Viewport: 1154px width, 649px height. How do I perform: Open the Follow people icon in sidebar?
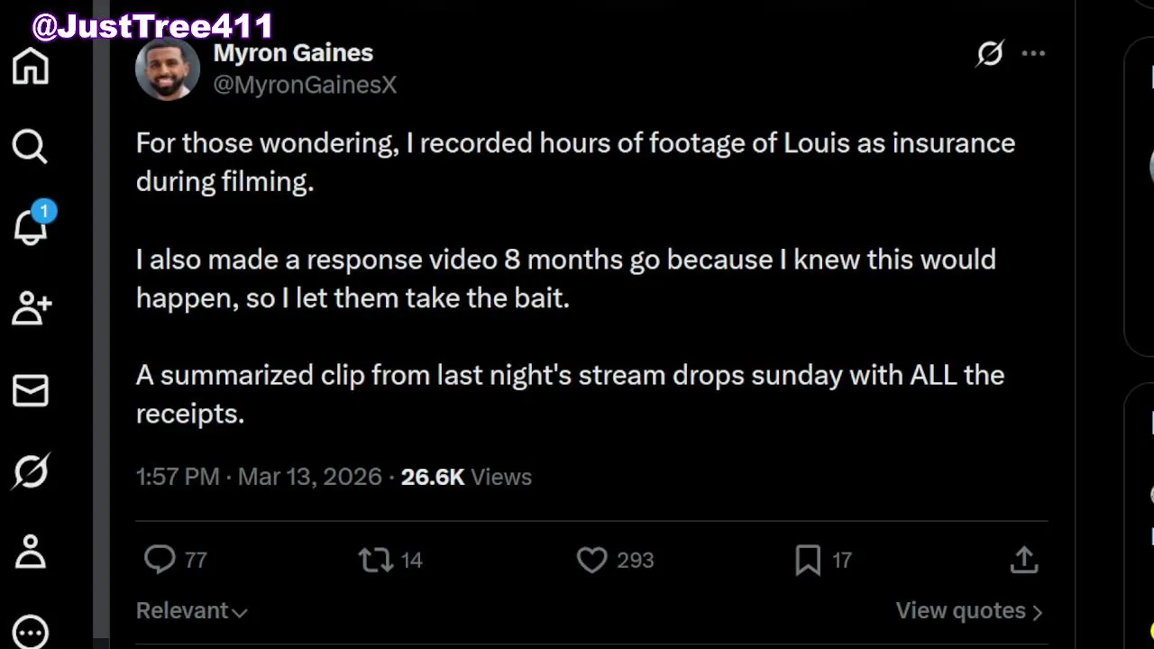click(x=32, y=308)
